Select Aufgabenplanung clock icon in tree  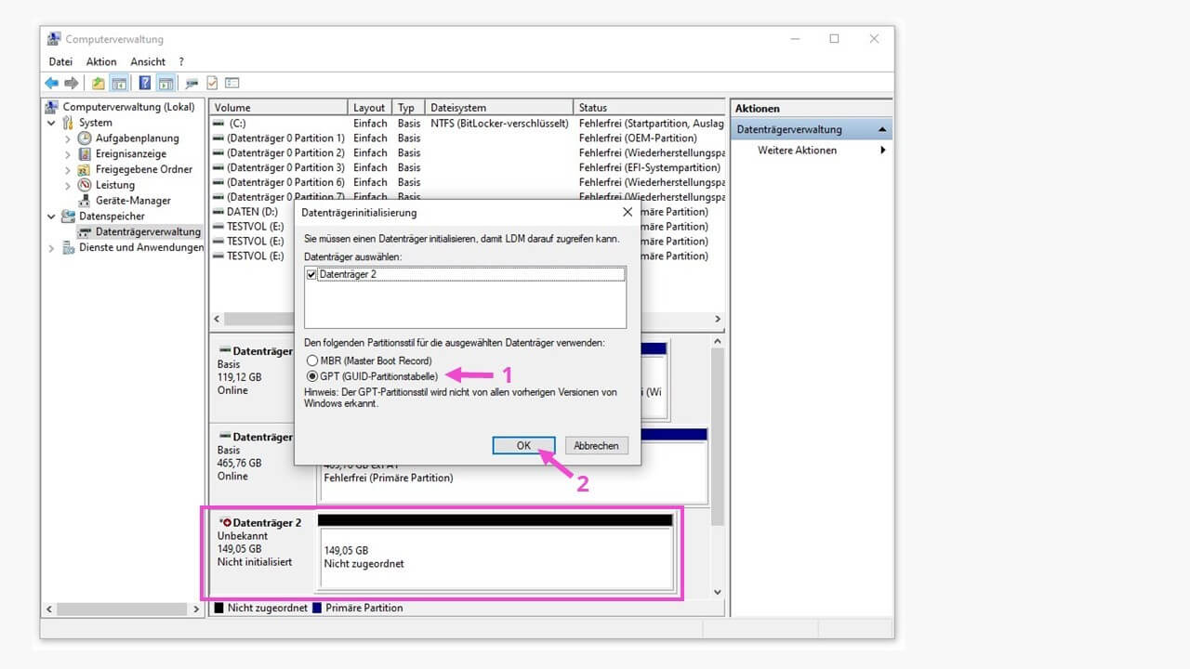(85, 138)
